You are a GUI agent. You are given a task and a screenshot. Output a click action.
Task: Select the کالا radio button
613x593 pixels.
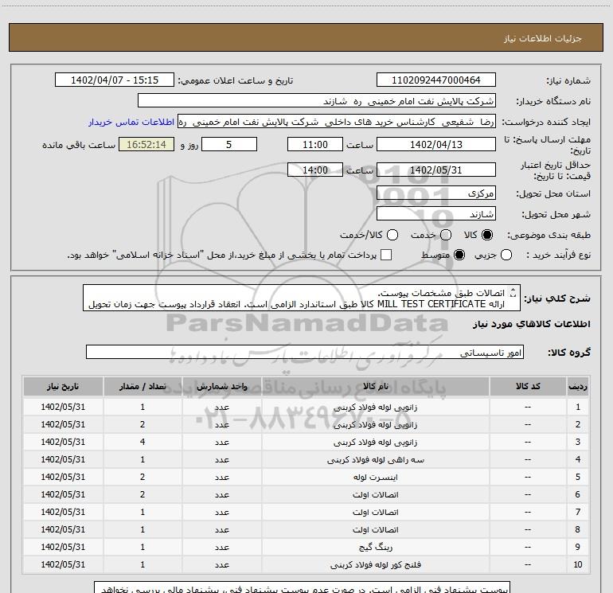point(487,235)
